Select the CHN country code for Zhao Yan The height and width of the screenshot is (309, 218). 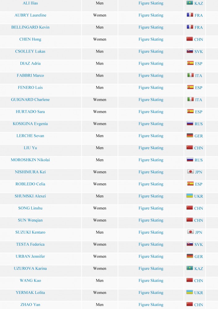point(199,305)
